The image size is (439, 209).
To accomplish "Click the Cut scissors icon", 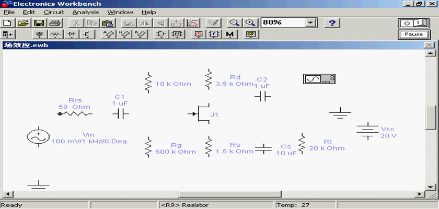I will pyautogui.click(x=76, y=23).
